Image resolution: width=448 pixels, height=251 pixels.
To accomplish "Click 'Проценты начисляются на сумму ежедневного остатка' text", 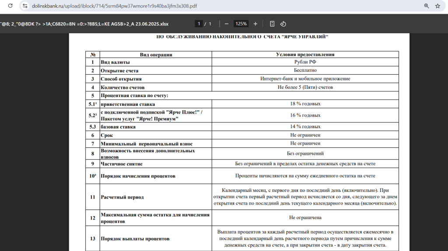I will click(305, 176).
